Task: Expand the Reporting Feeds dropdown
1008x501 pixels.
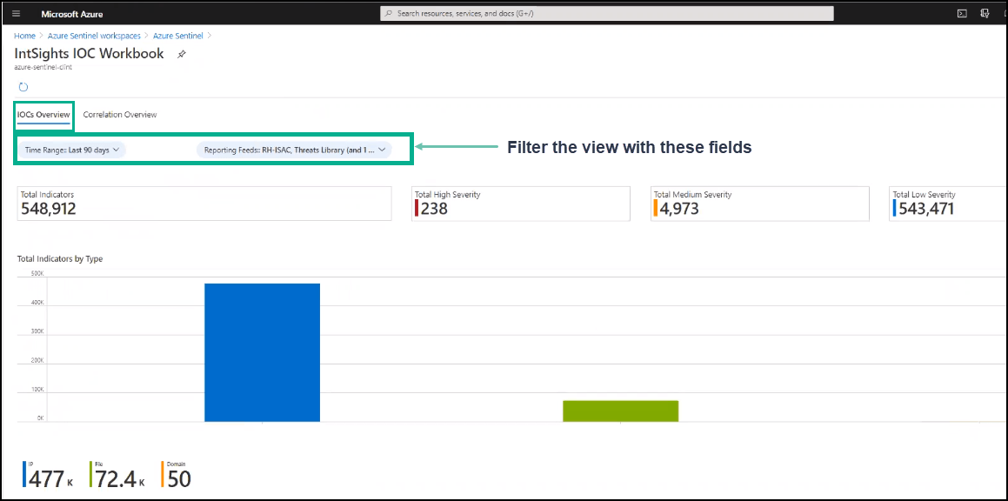Action: point(294,150)
